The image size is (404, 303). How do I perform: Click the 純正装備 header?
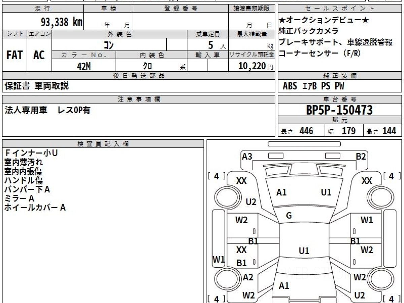pos(340,76)
